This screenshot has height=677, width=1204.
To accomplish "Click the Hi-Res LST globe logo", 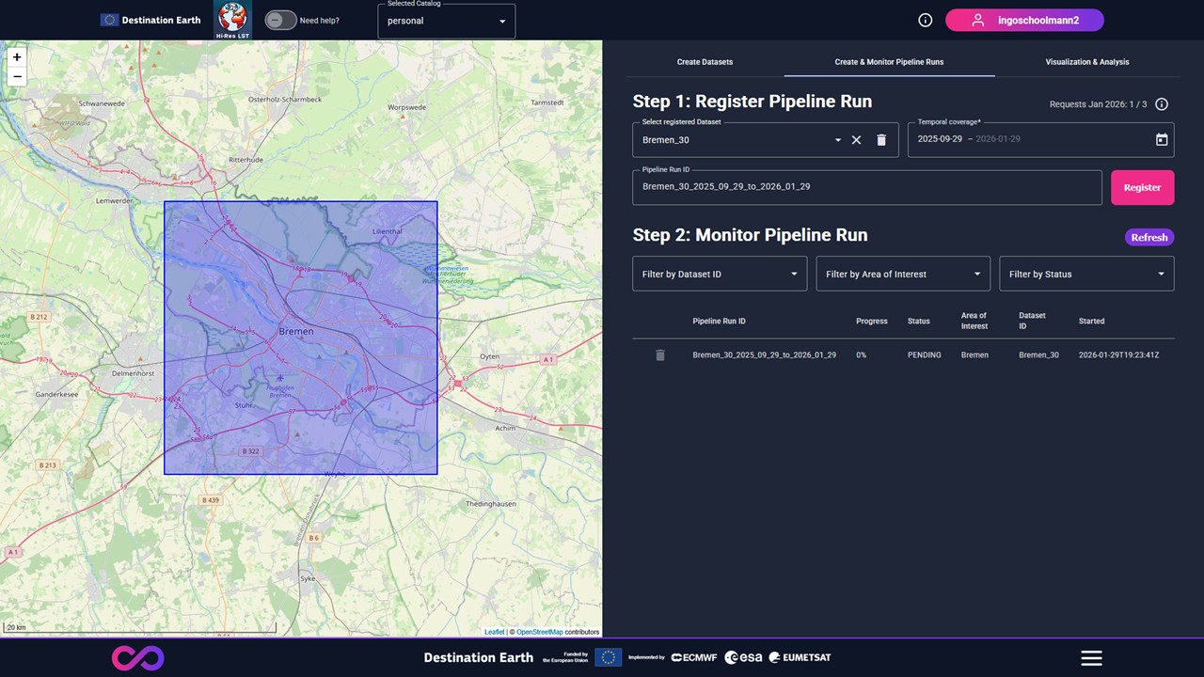I will click(232, 20).
